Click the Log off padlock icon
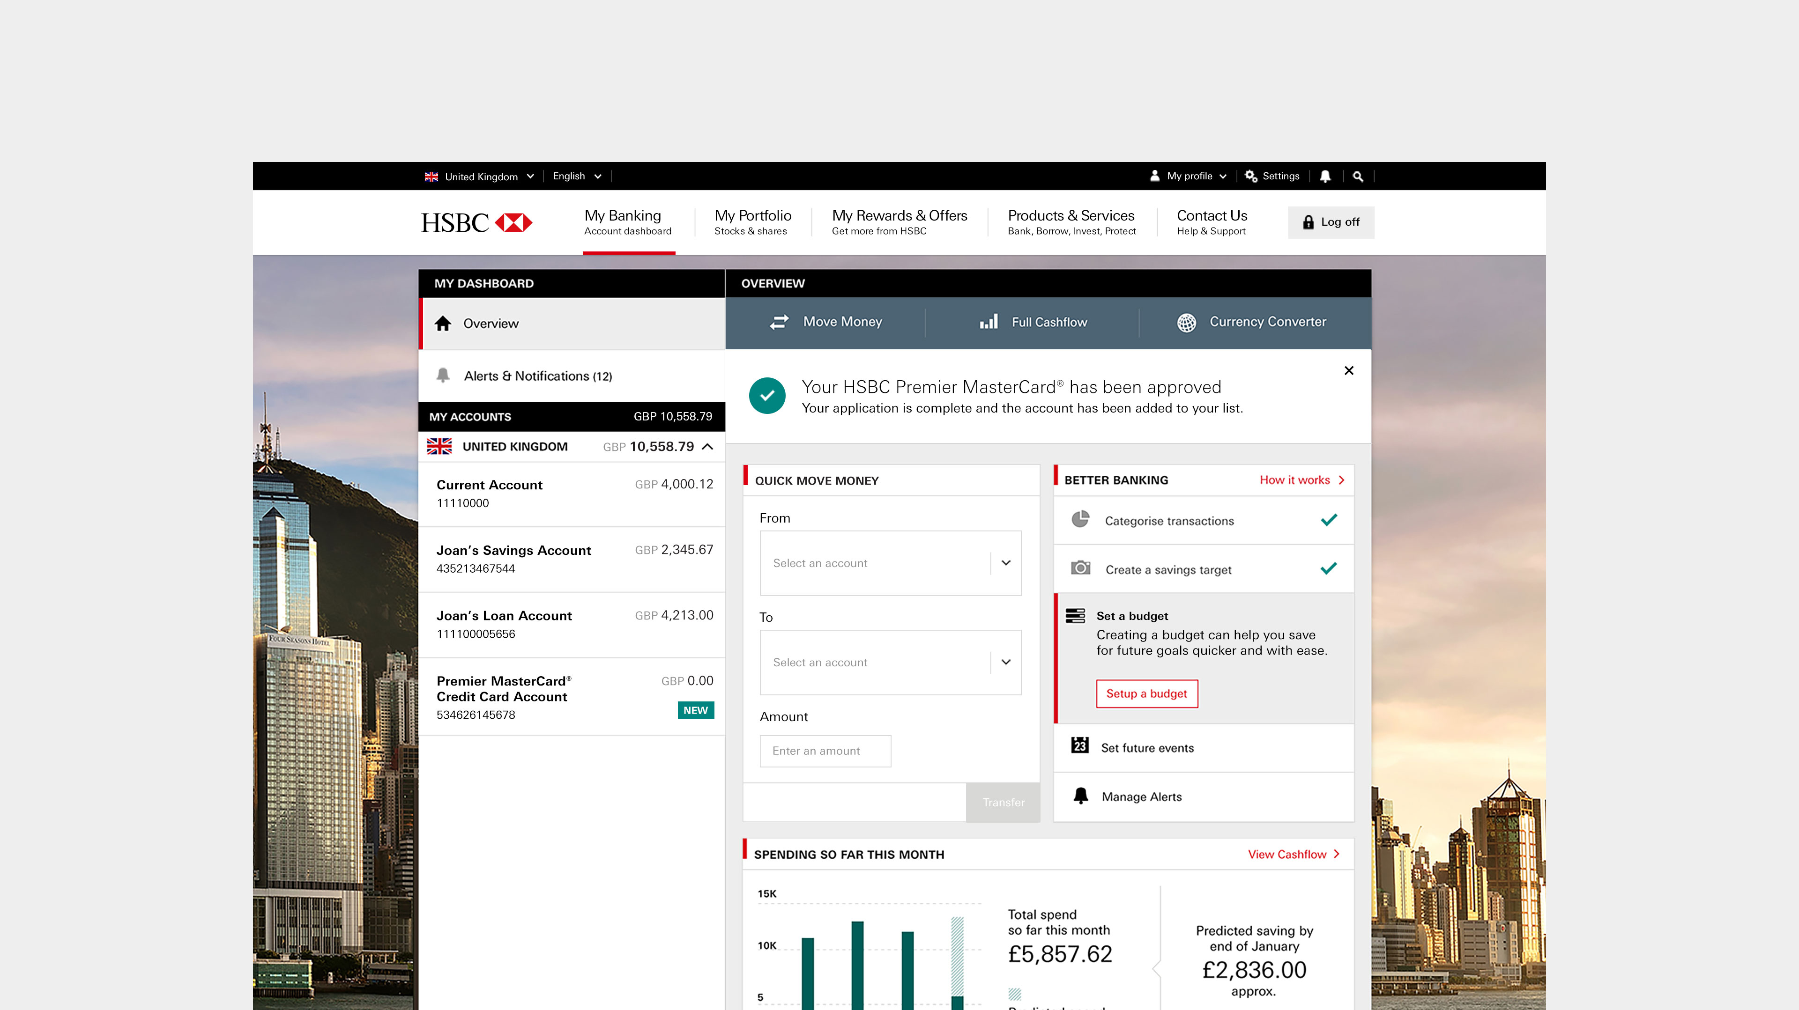The width and height of the screenshot is (1799, 1010). (1308, 222)
